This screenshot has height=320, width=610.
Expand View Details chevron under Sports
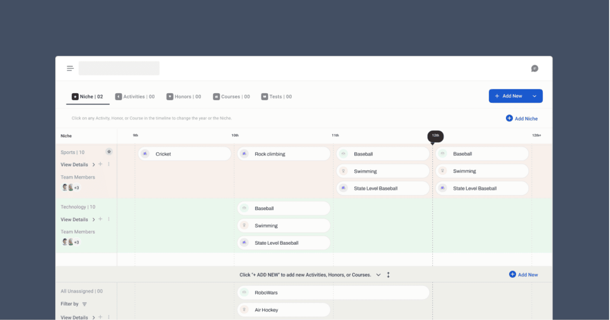pos(94,165)
